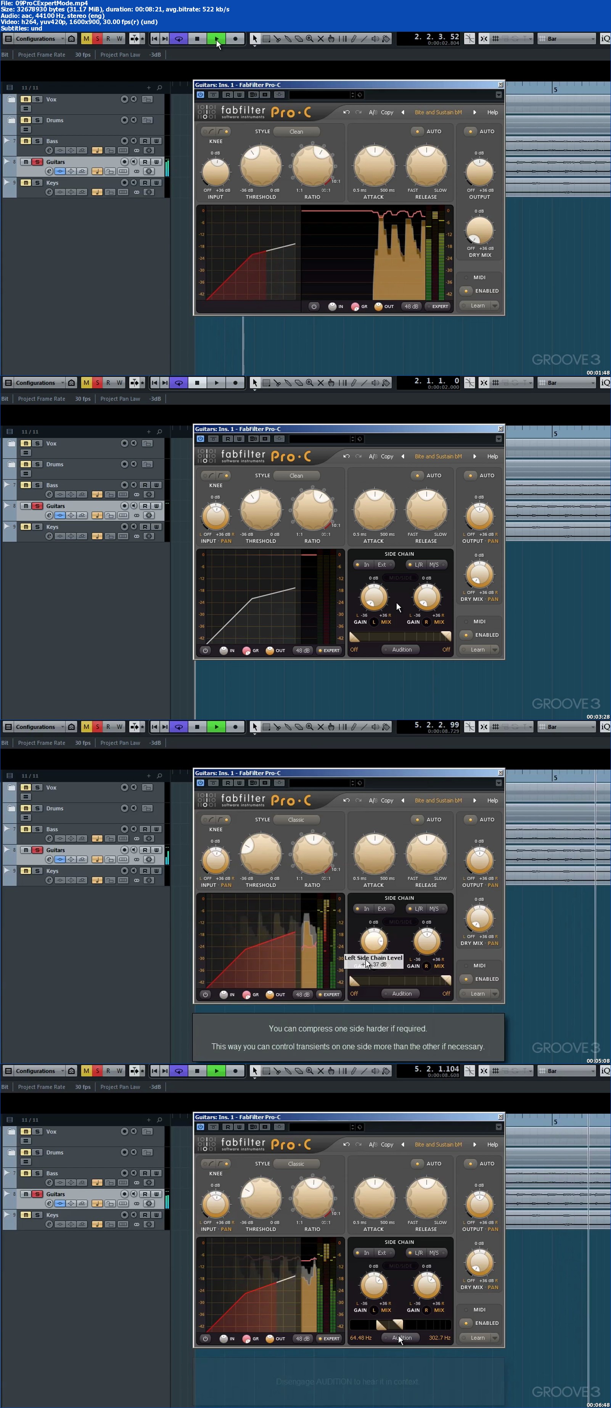Click transport Stop button in 00:01:48 frame
This screenshot has width=611, height=1408.
coord(197,39)
